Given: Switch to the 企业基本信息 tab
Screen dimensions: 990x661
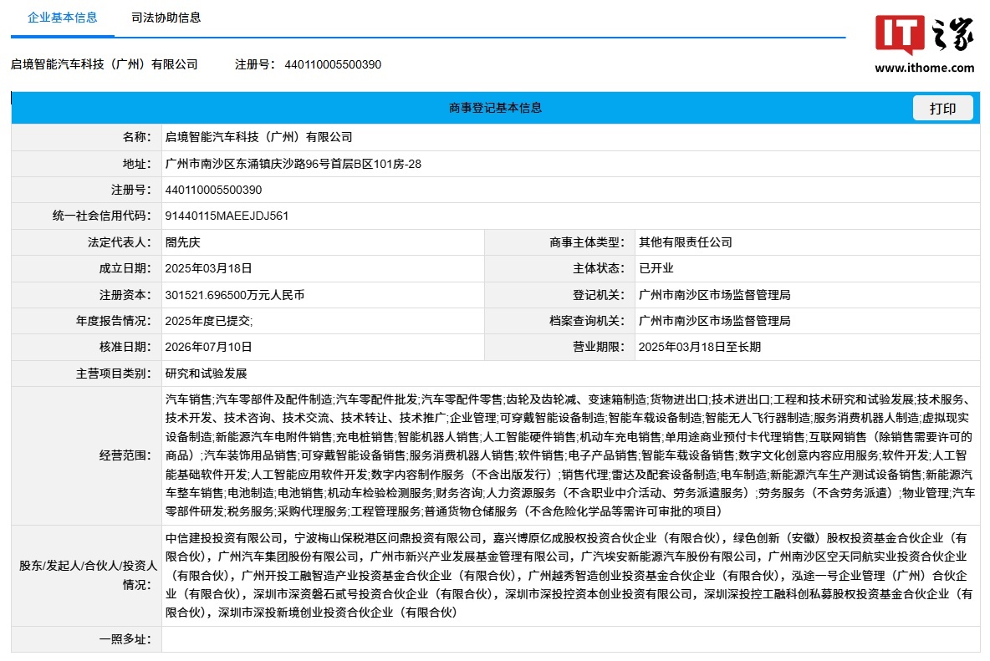Looking at the screenshot, I should click(62, 18).
